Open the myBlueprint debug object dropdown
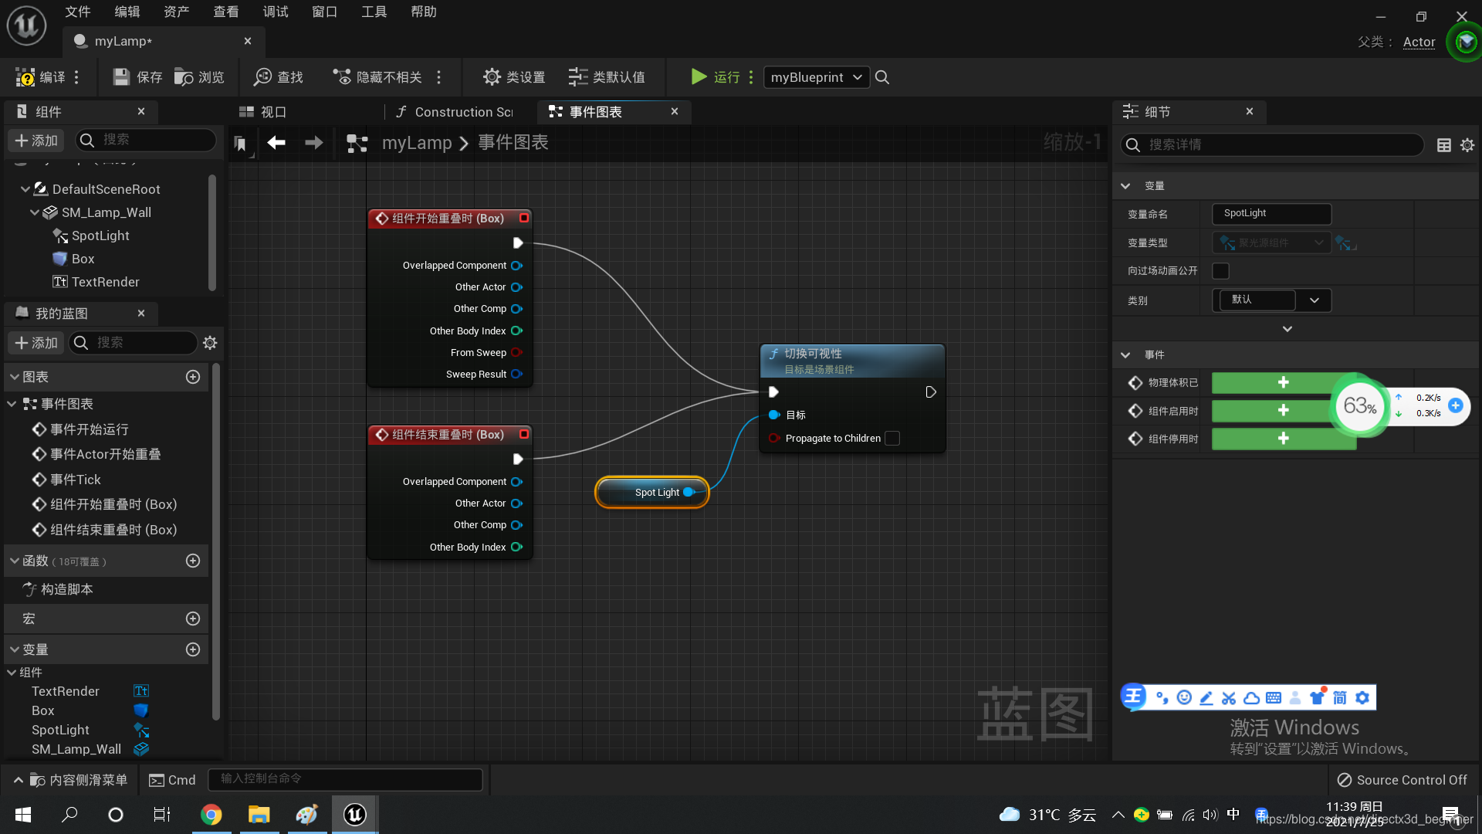The width and height of the screenshot is (1482, 834). (x=816, y=77)
